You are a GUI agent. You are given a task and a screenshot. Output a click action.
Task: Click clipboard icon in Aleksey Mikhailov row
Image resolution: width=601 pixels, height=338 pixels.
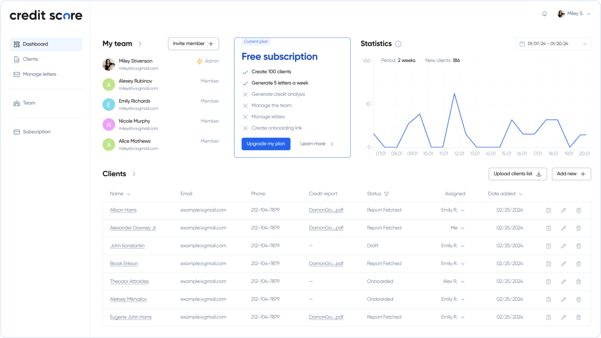pyautogui.click(x=548, y=299)
